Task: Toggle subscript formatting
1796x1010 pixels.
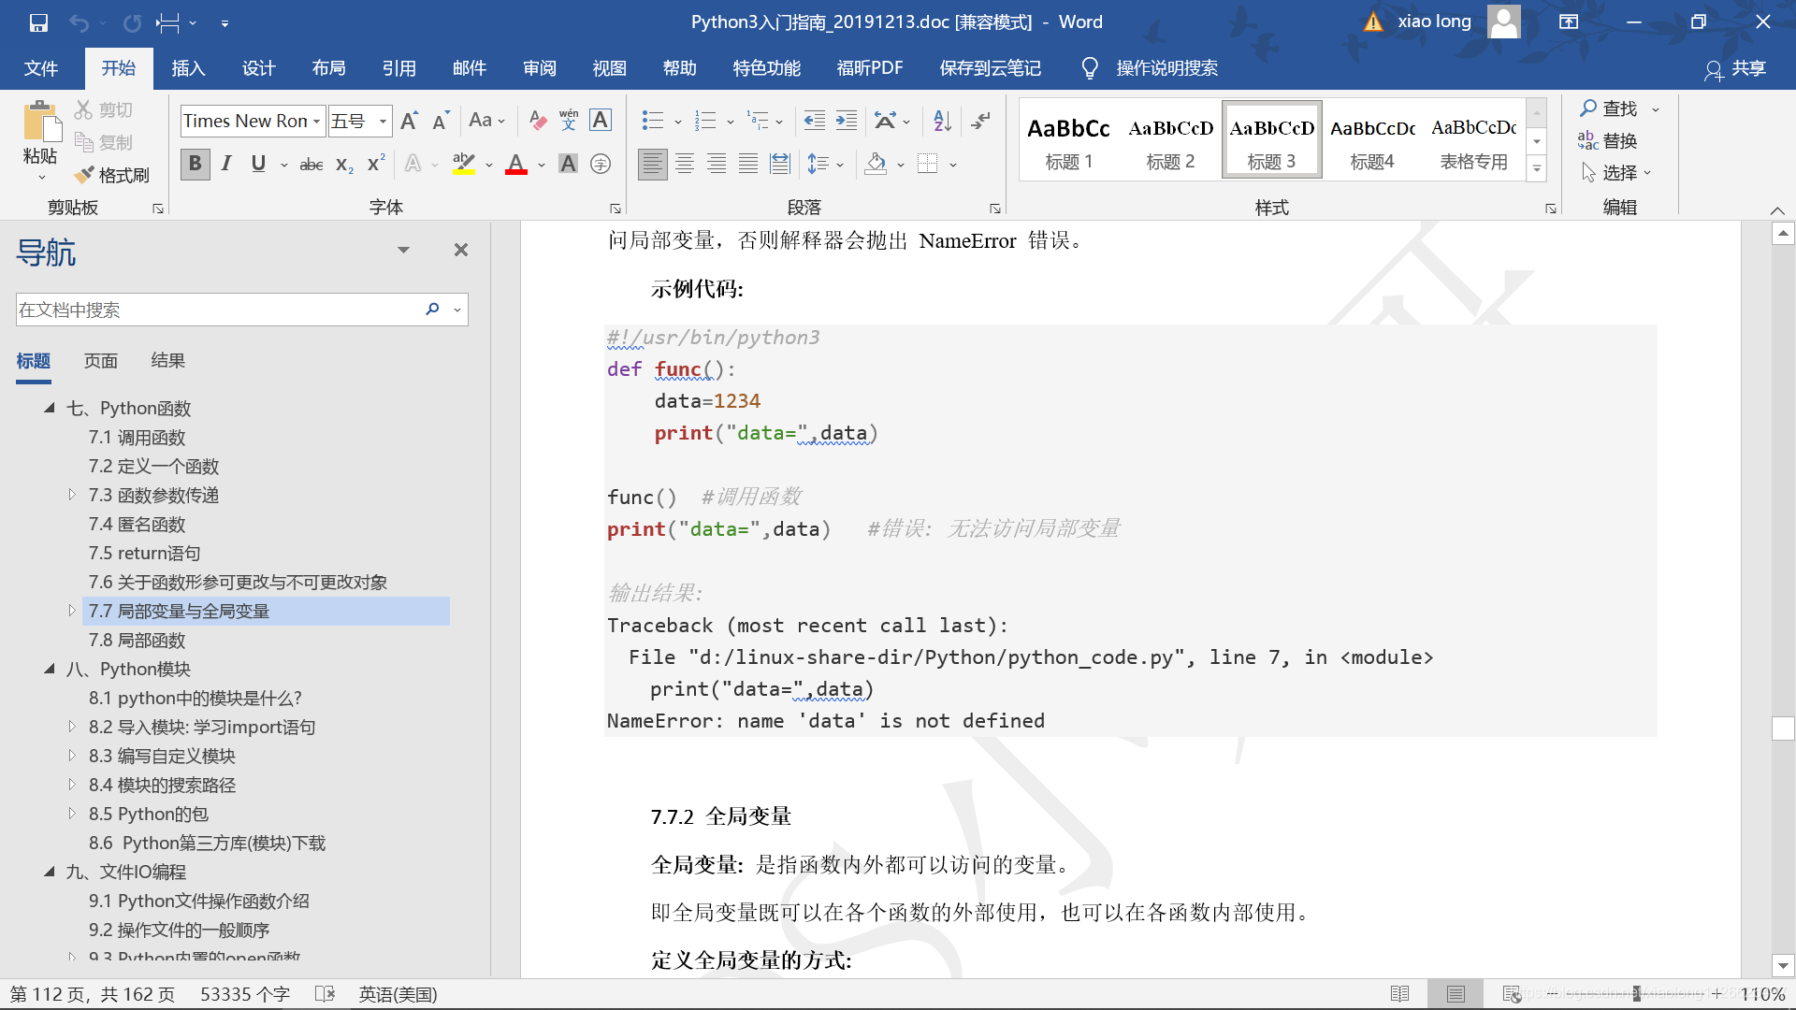Action: (342, 164)
